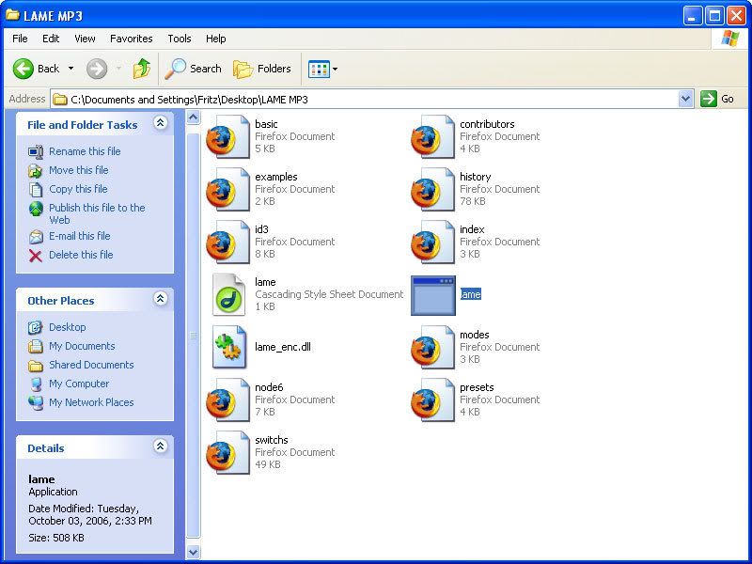
Task: Click the lame_enc.dll file name
Action: point(283,347)
